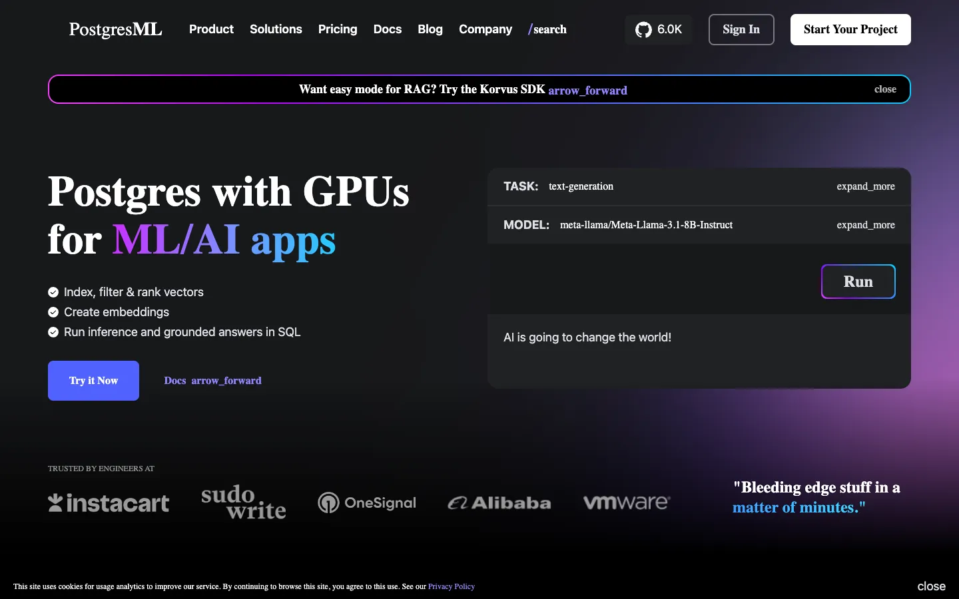Click the checkmark beside Create embeddings
Image resolution: width=959 pixels, height=599 pixels.
coord(53,312)
